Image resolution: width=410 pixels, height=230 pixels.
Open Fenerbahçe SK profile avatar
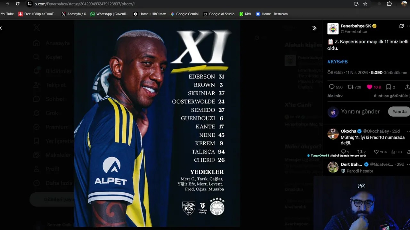tap(333, 29)
